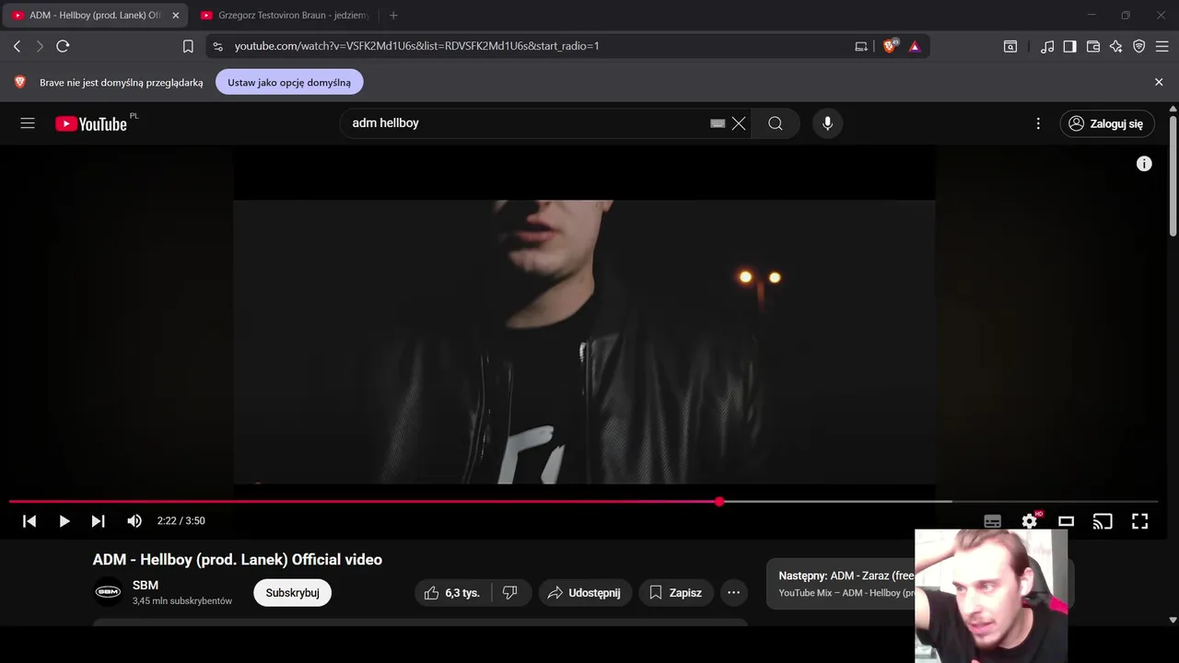The height and width of the screenshot is (663, 1179).
Task: Toggle the browser sidebar panel
Action: click(1069, 46)
